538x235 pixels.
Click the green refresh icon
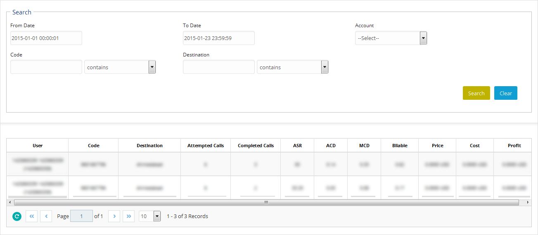tap(17, 216)
